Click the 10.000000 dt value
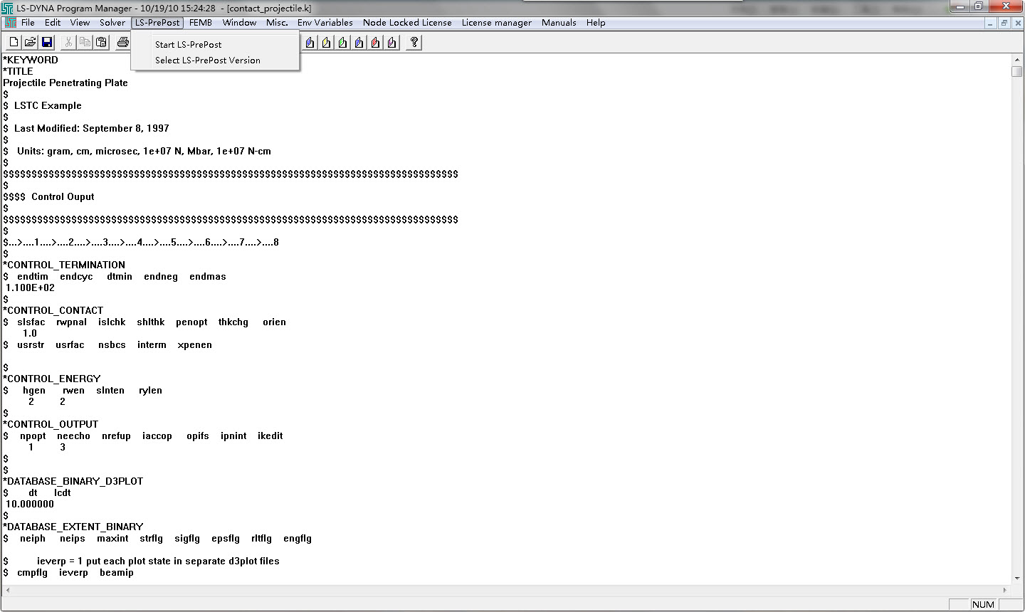This screenshot has width=1025, height=612. click(30, 504)
